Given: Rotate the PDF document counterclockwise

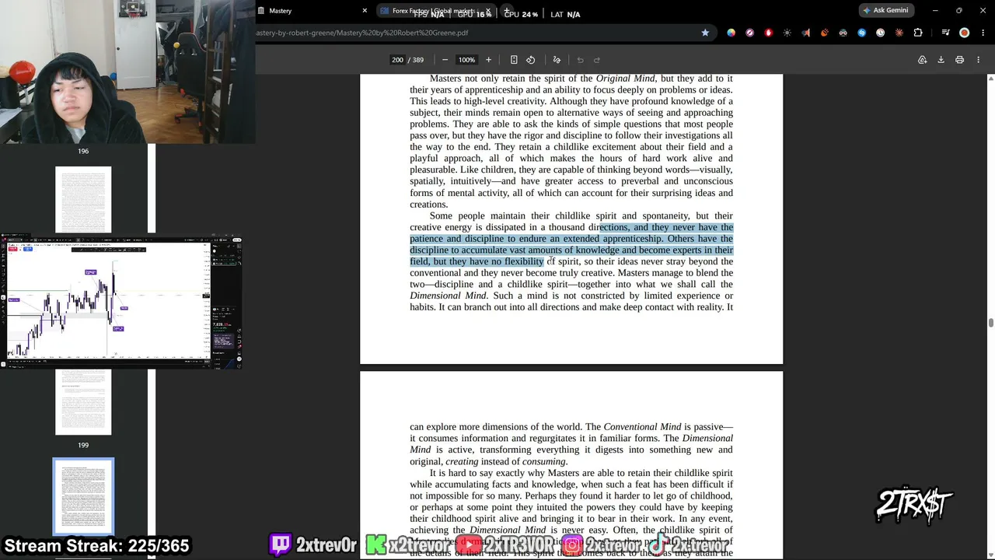Looking at the screenshot, I should 531,60.
